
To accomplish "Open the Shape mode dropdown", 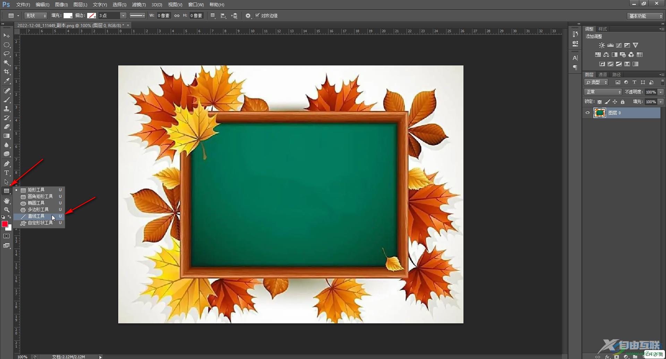I will click(x=36, y=16).
